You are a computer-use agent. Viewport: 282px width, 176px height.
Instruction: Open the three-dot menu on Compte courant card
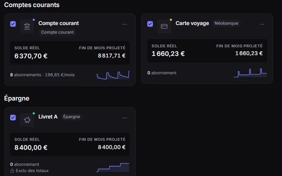pos(125,24)
